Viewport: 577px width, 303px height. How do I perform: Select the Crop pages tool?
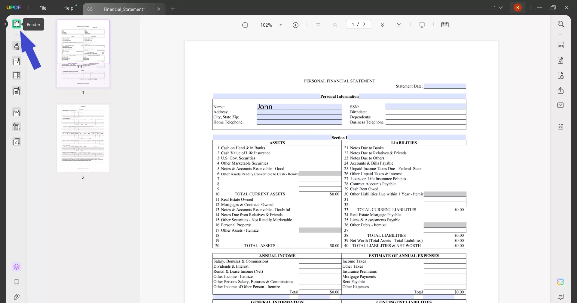[x=17, y=127]
